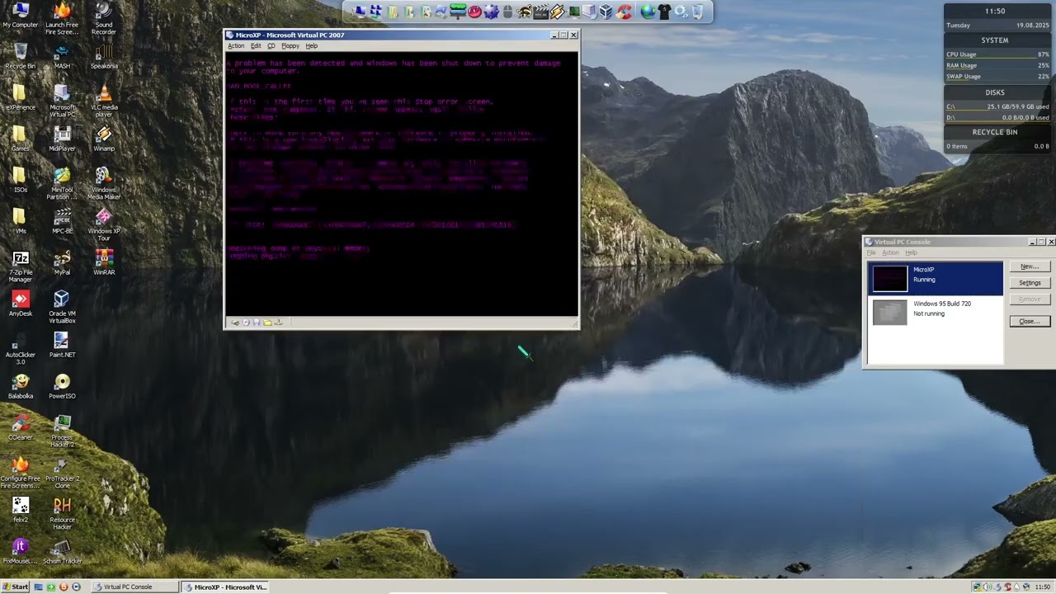This screenshot has height=594, width=1056.
Task: Select the Speakonia desktop shortcut
Action: click(103, 57)
